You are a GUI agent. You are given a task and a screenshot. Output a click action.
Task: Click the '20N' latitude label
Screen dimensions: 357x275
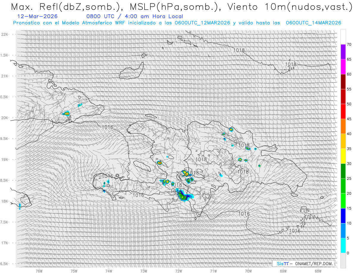pos(5,118)
